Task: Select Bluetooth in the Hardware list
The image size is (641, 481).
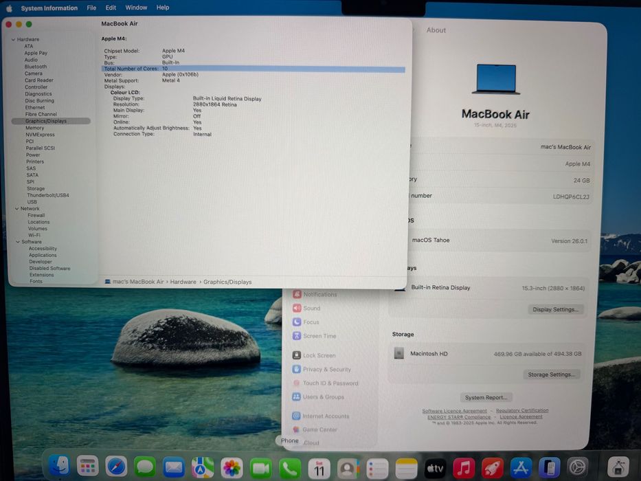Action: (36, 66)
